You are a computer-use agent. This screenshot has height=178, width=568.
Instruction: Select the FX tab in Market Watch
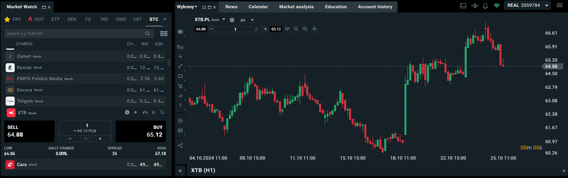point(88,19)
